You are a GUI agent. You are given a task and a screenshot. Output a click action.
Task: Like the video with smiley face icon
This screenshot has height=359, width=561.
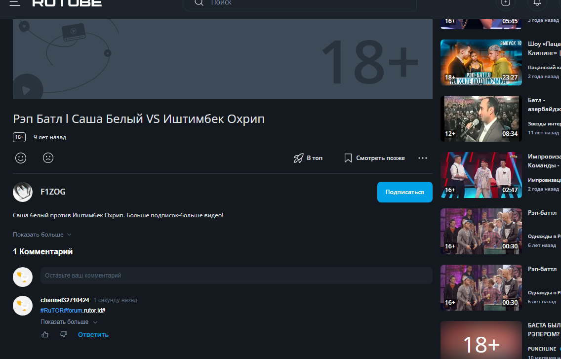coord(21,158)
